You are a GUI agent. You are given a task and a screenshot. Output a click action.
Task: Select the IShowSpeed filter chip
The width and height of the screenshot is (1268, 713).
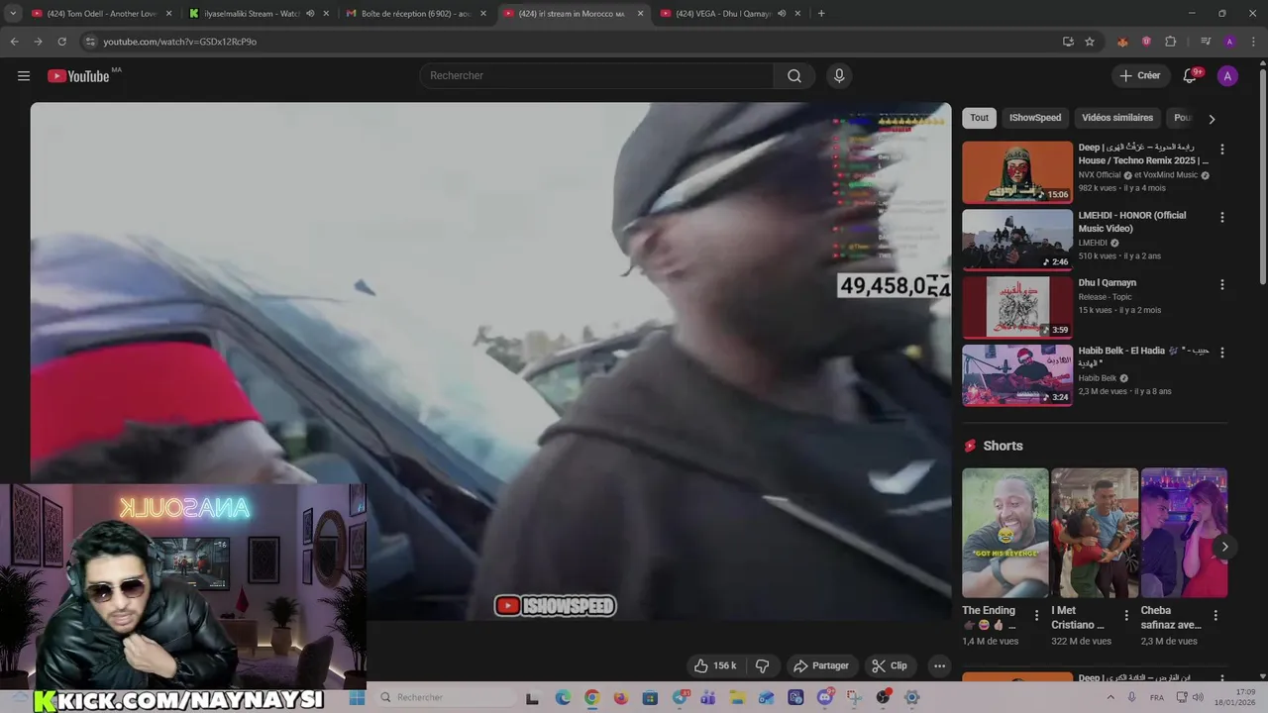tap(1035, 118)
